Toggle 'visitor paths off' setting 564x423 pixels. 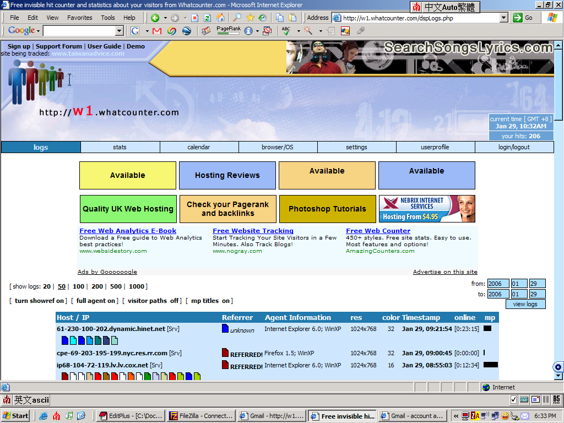click(152, 301)
